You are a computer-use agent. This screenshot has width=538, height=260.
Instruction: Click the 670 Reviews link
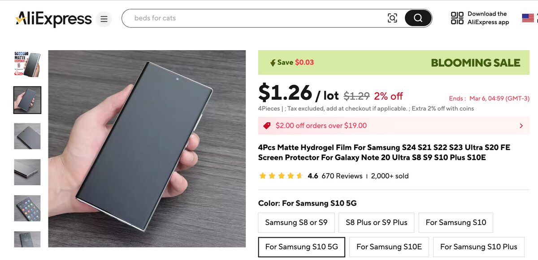(342, 176)
